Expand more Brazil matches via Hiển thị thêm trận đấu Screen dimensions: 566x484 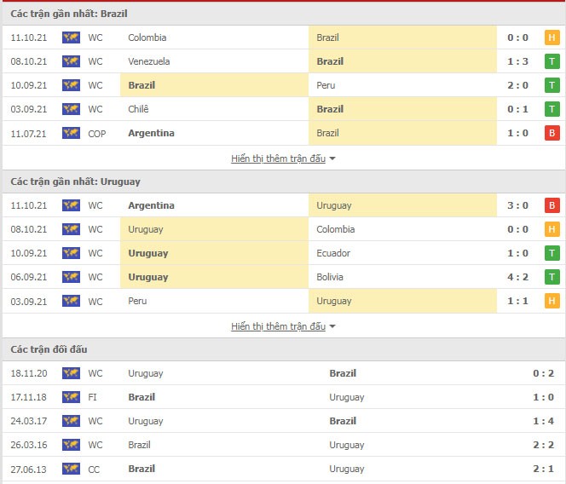pyautogui.click(x=278, y=158)
